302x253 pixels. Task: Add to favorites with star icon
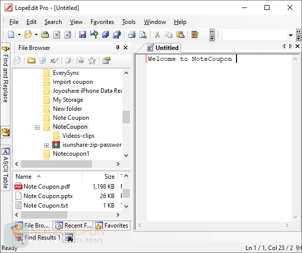92,60
